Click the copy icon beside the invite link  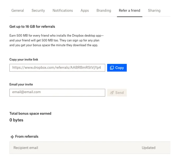pyautogui.click(x=112, y=68)
